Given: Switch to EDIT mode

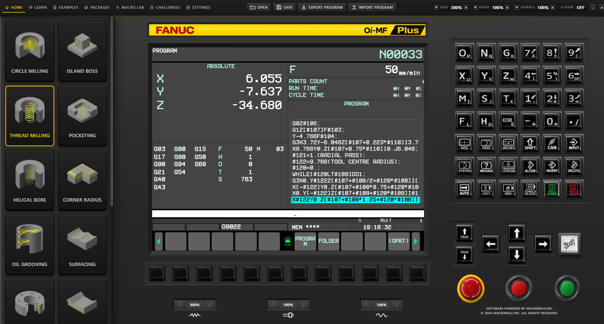Looking at the screenshot, I should tap(486, 189).
